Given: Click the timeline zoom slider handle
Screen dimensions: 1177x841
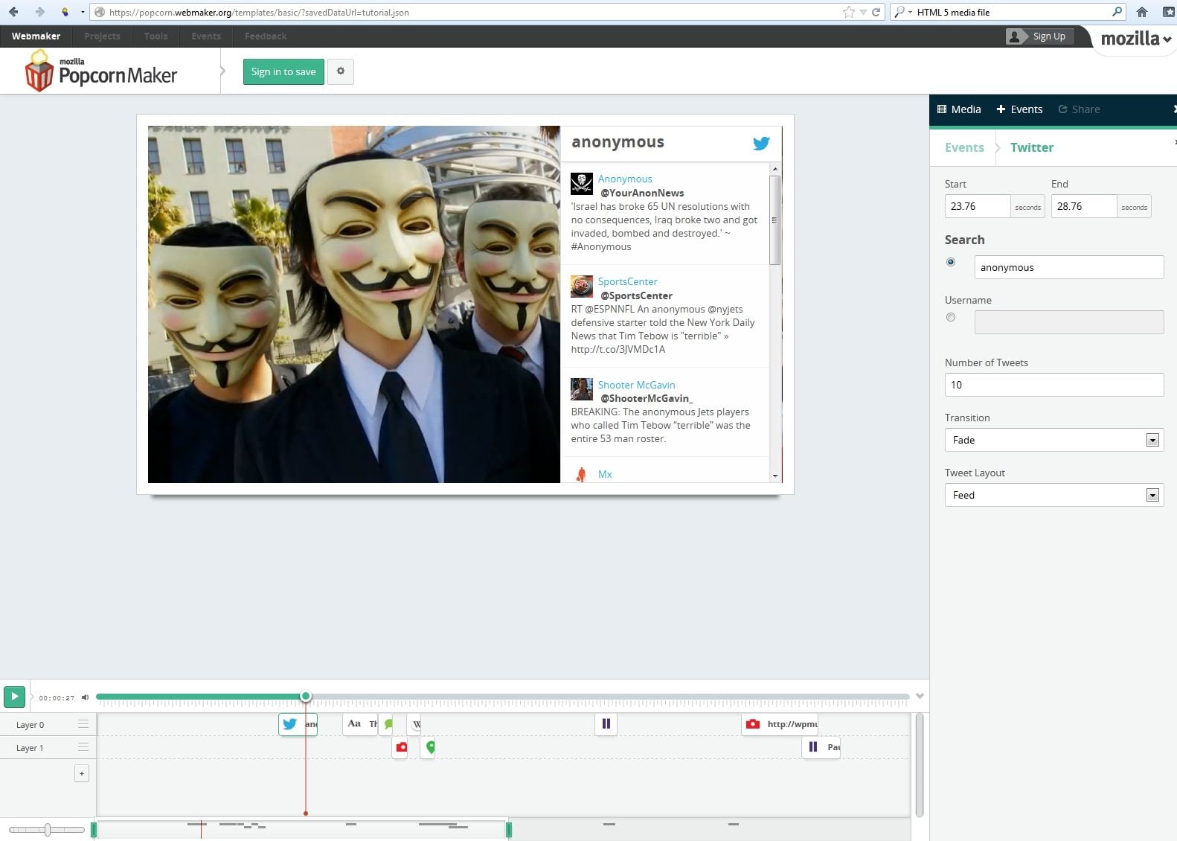Looking at the screenshot, I should [x=48, y=830].
